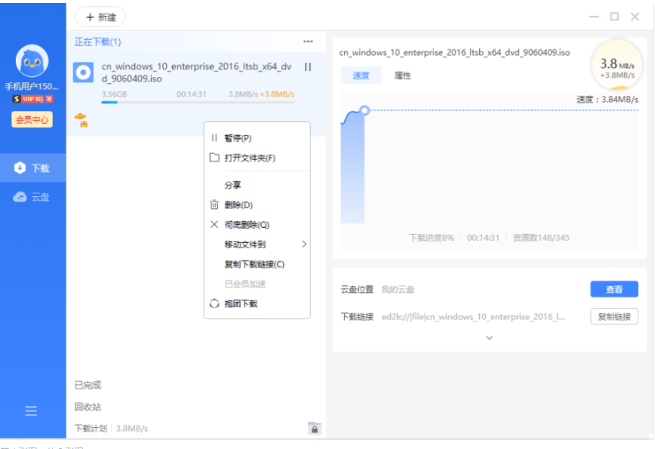Viewport: 655px width, 449px height.
Task: Open the hamburger main menu in sidebar
Action: (x=31, y=411)
